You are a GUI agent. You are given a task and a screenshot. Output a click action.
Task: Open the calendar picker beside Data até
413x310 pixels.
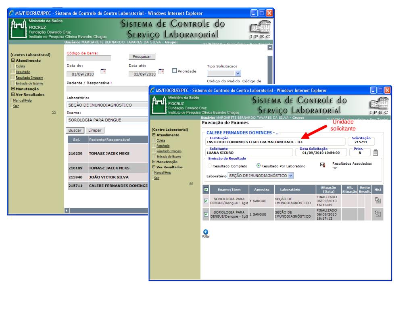[162, 72]
